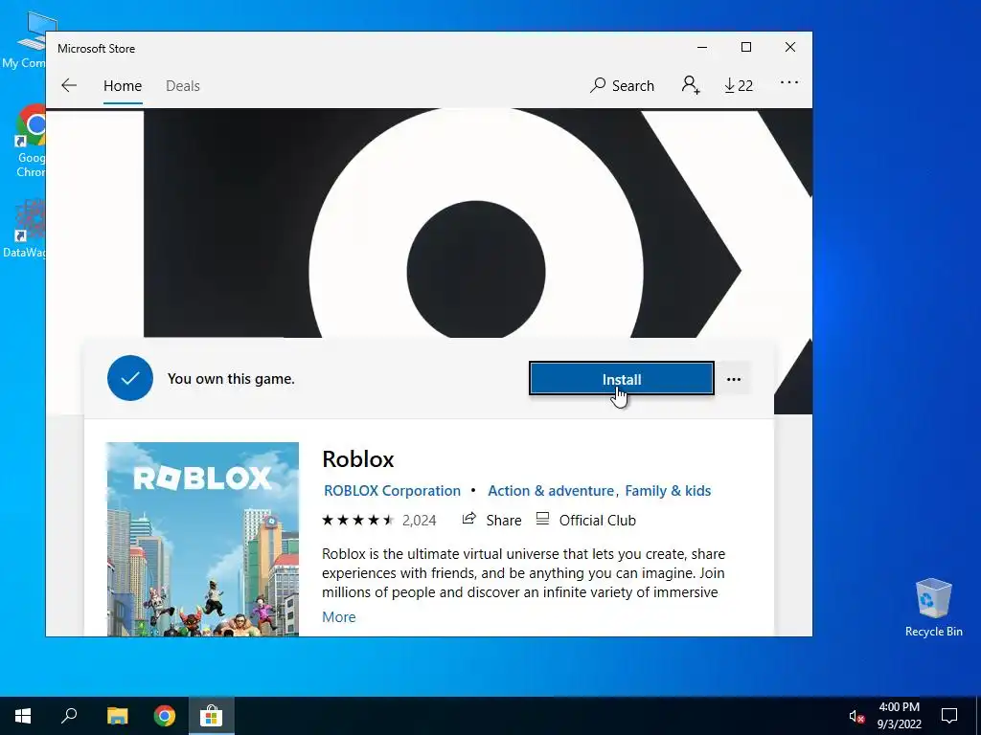
Task: Switch to the Deals tab
Action: click(x=183, y=85)
